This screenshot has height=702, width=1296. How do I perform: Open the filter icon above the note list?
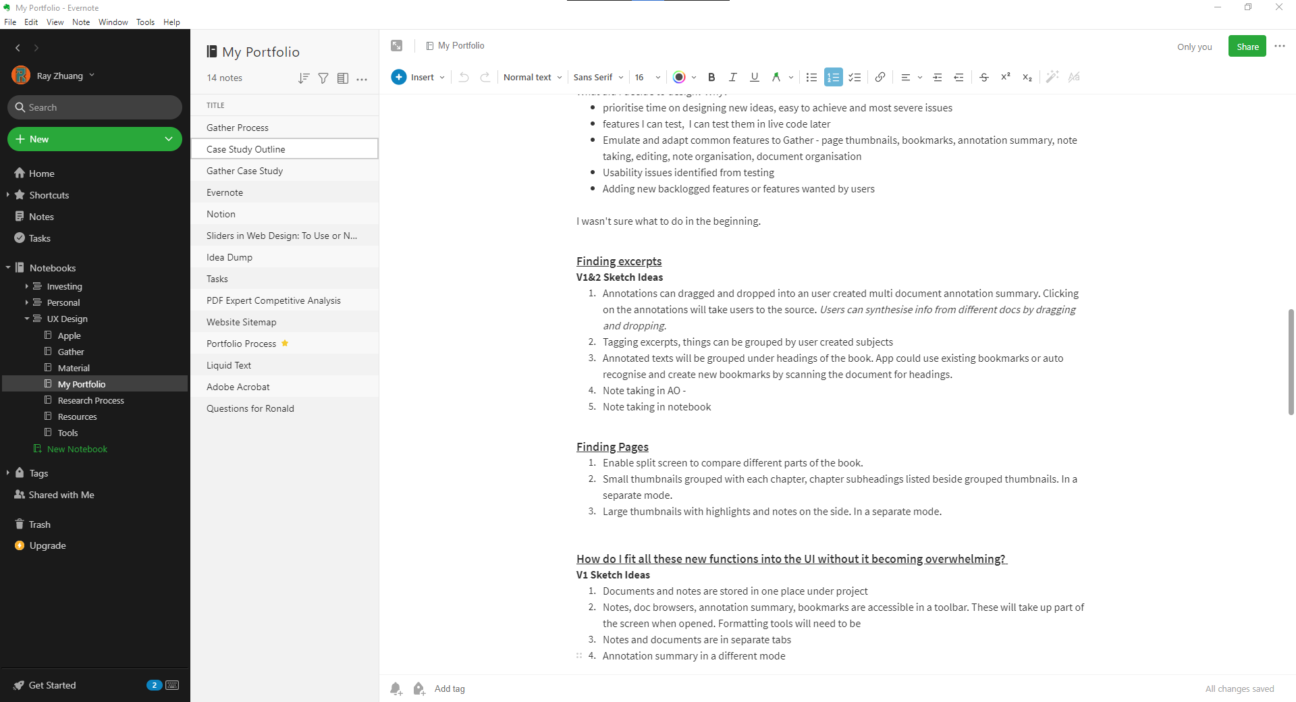click(323, 78)
